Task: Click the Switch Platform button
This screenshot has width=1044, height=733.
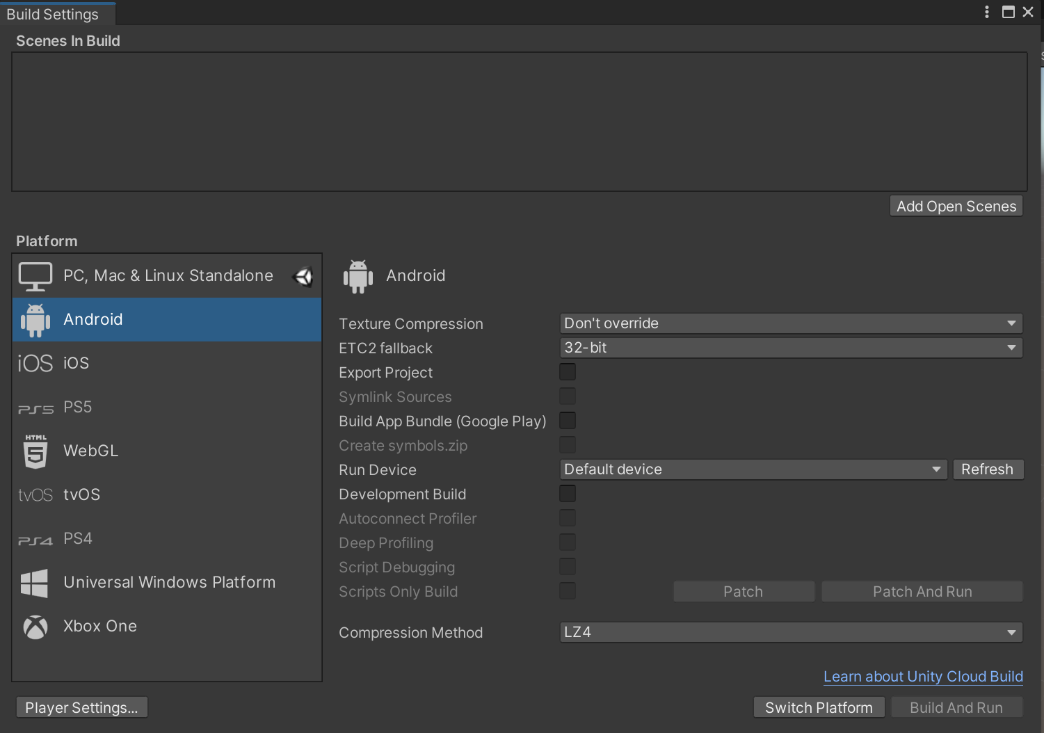Action: pyautogui.click(x=819, y=708)
